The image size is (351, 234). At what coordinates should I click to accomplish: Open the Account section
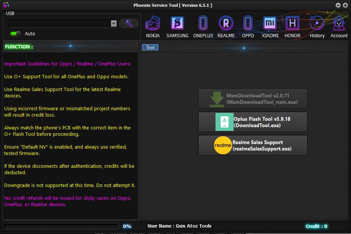(339, 24)
